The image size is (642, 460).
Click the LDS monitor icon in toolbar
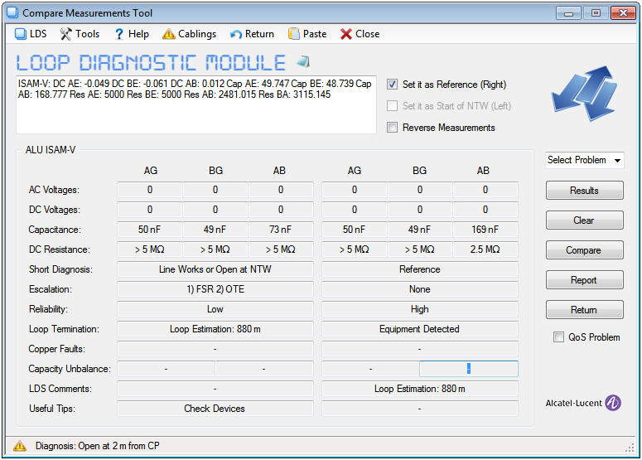click(x=21, y=34)
